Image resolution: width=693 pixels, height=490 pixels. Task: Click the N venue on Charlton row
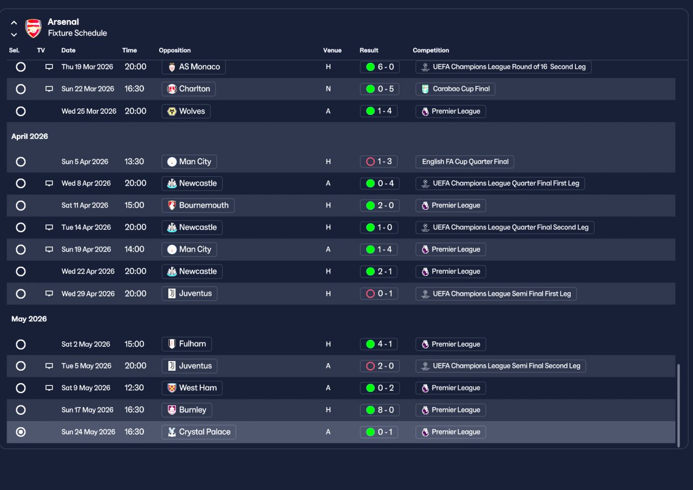click(x=328, y=89)
